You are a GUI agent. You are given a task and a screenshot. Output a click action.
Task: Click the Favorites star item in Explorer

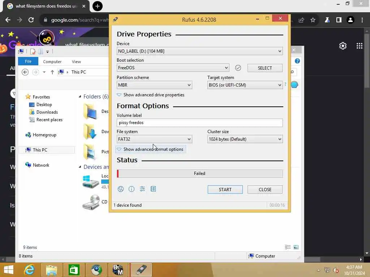click(x=38, y=97)
